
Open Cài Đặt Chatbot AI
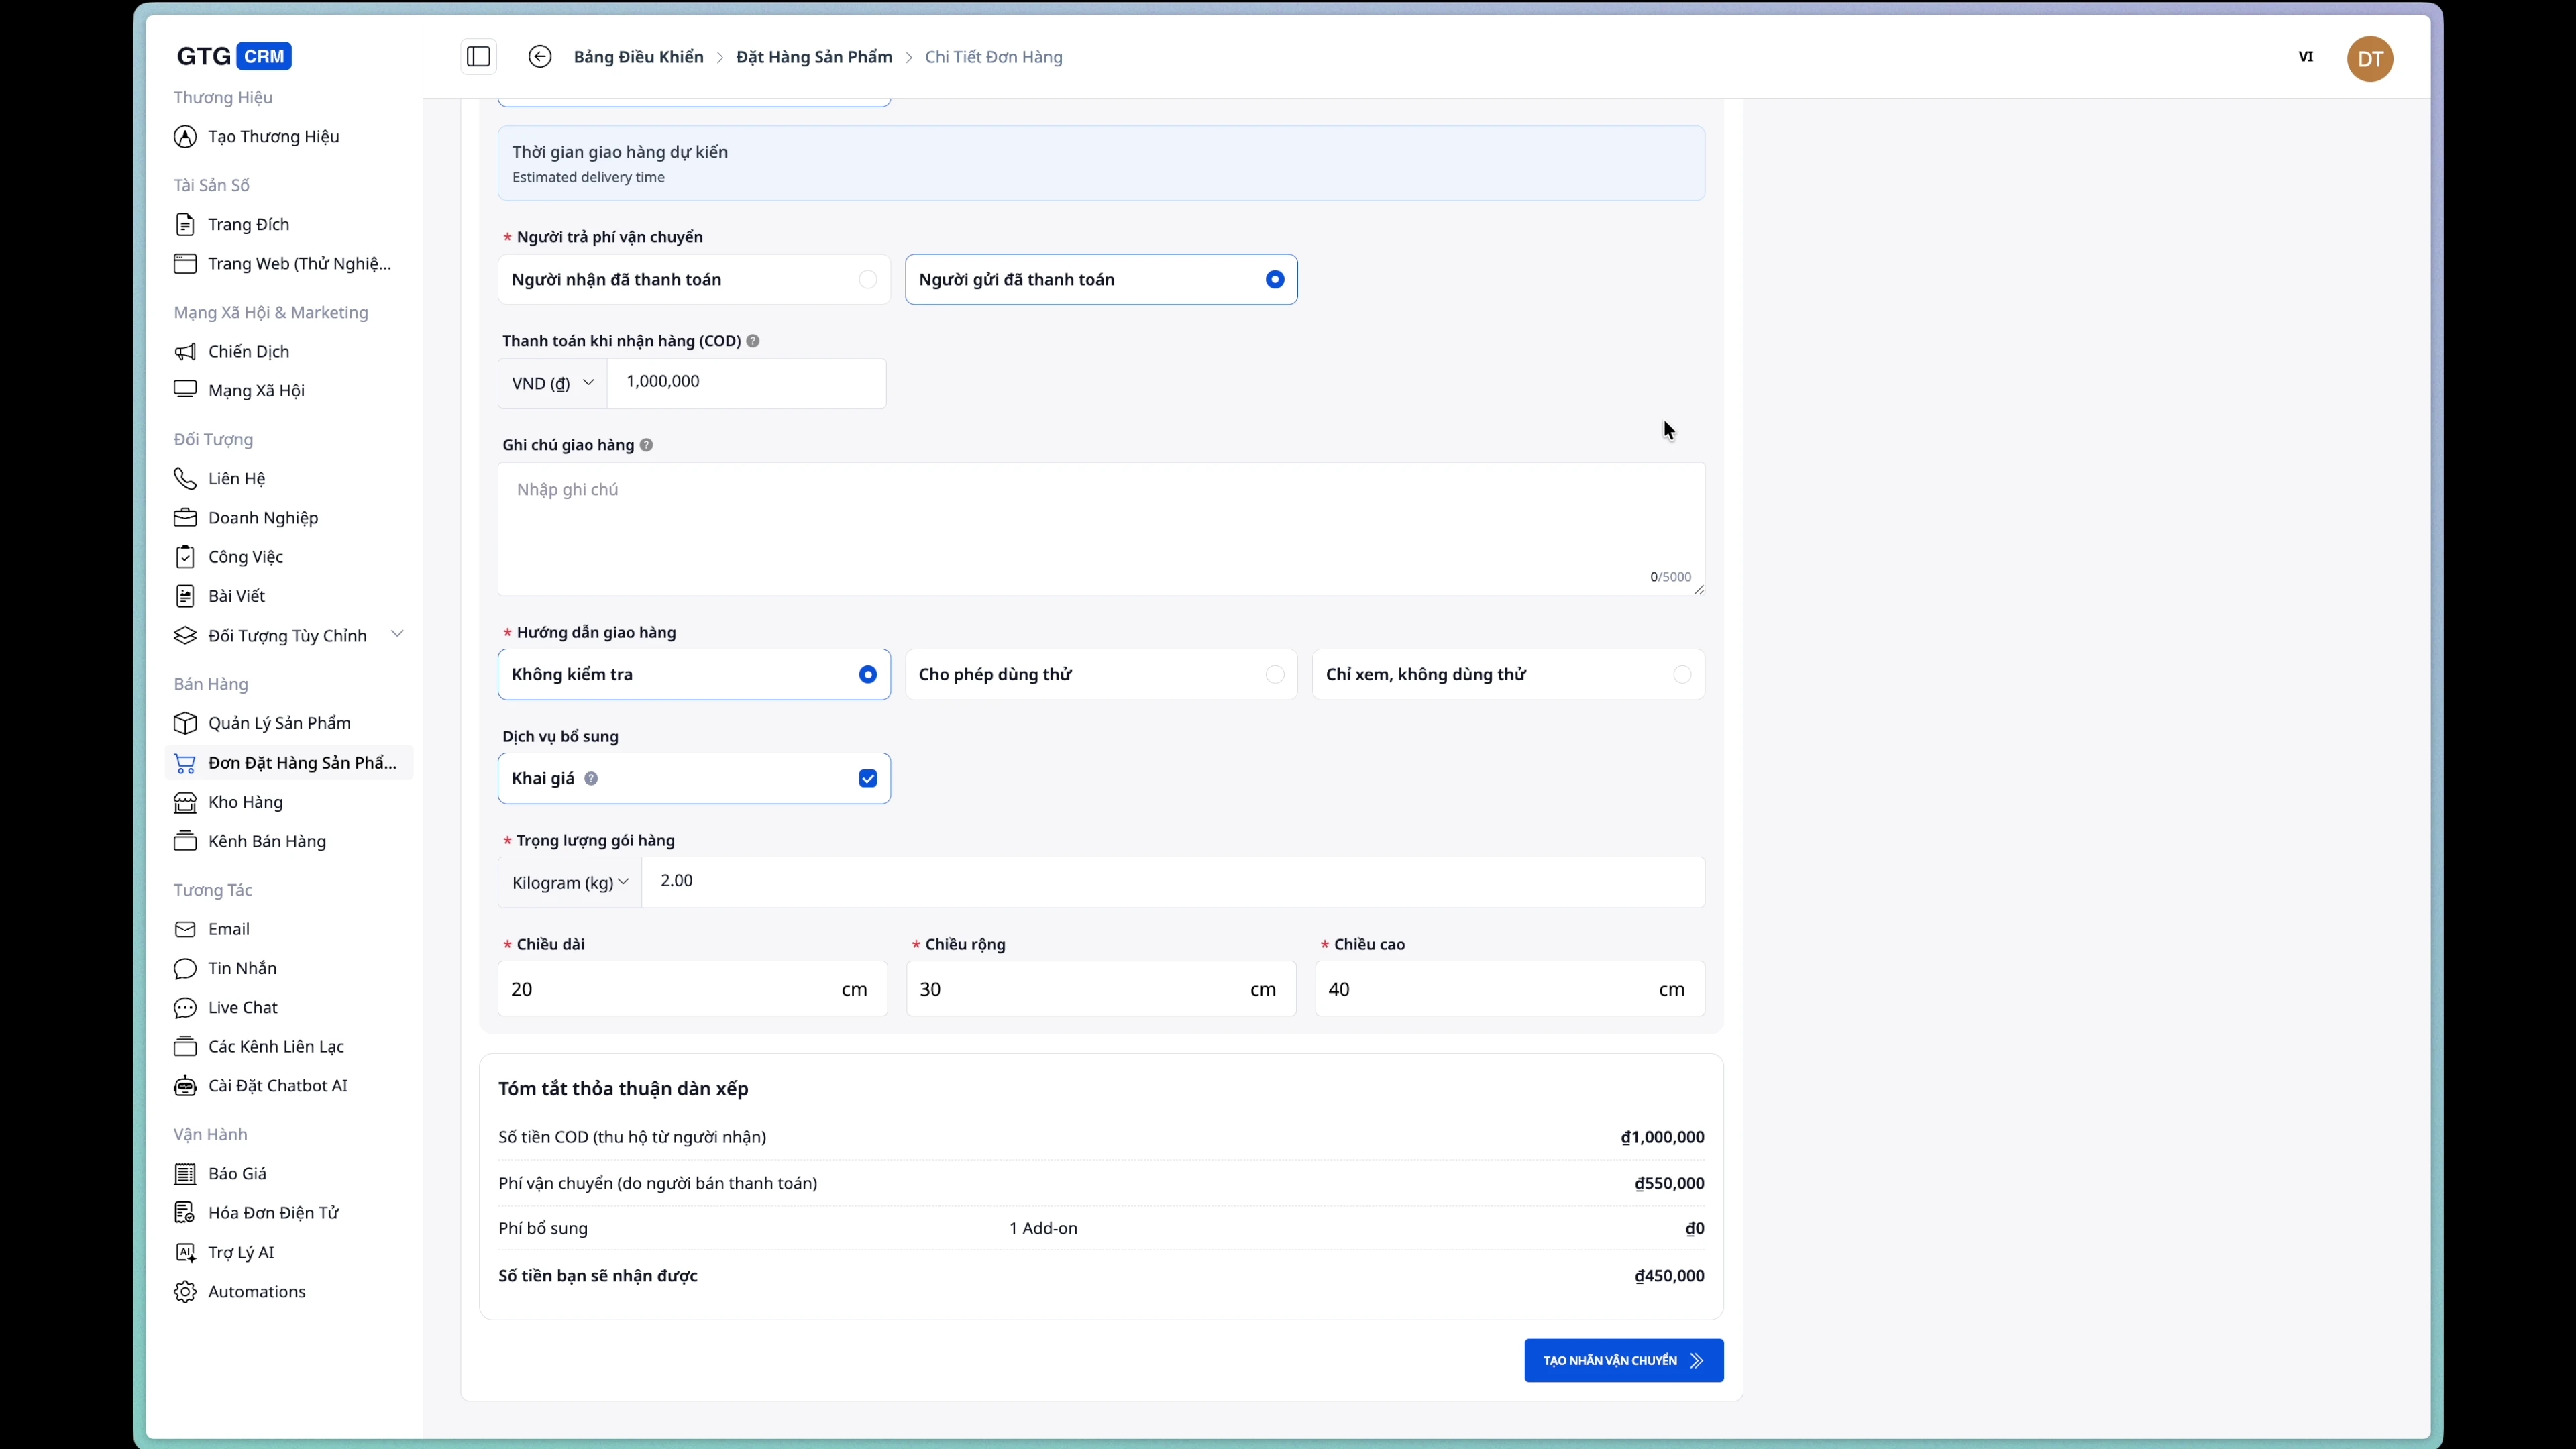point(277,1085)
